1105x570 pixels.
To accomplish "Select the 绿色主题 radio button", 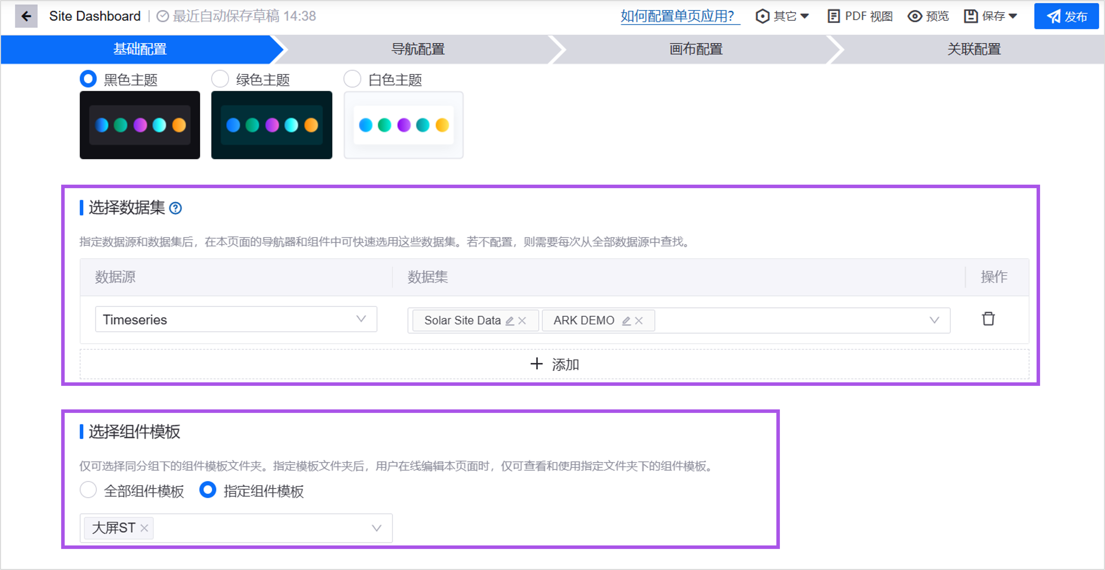I will click(220, 79).
